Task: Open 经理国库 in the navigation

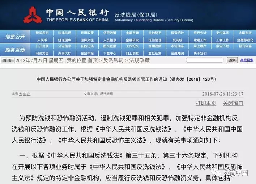Action: click(65, 40)
